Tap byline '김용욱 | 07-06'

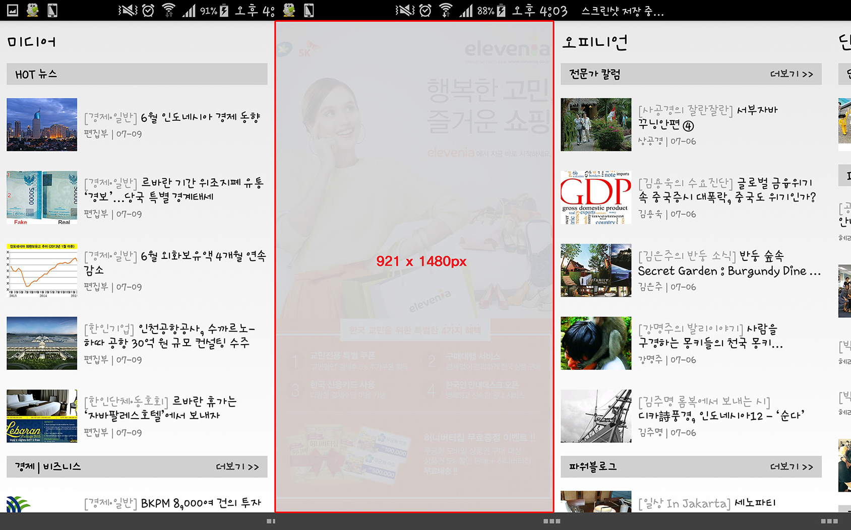[x=667, y=214]
